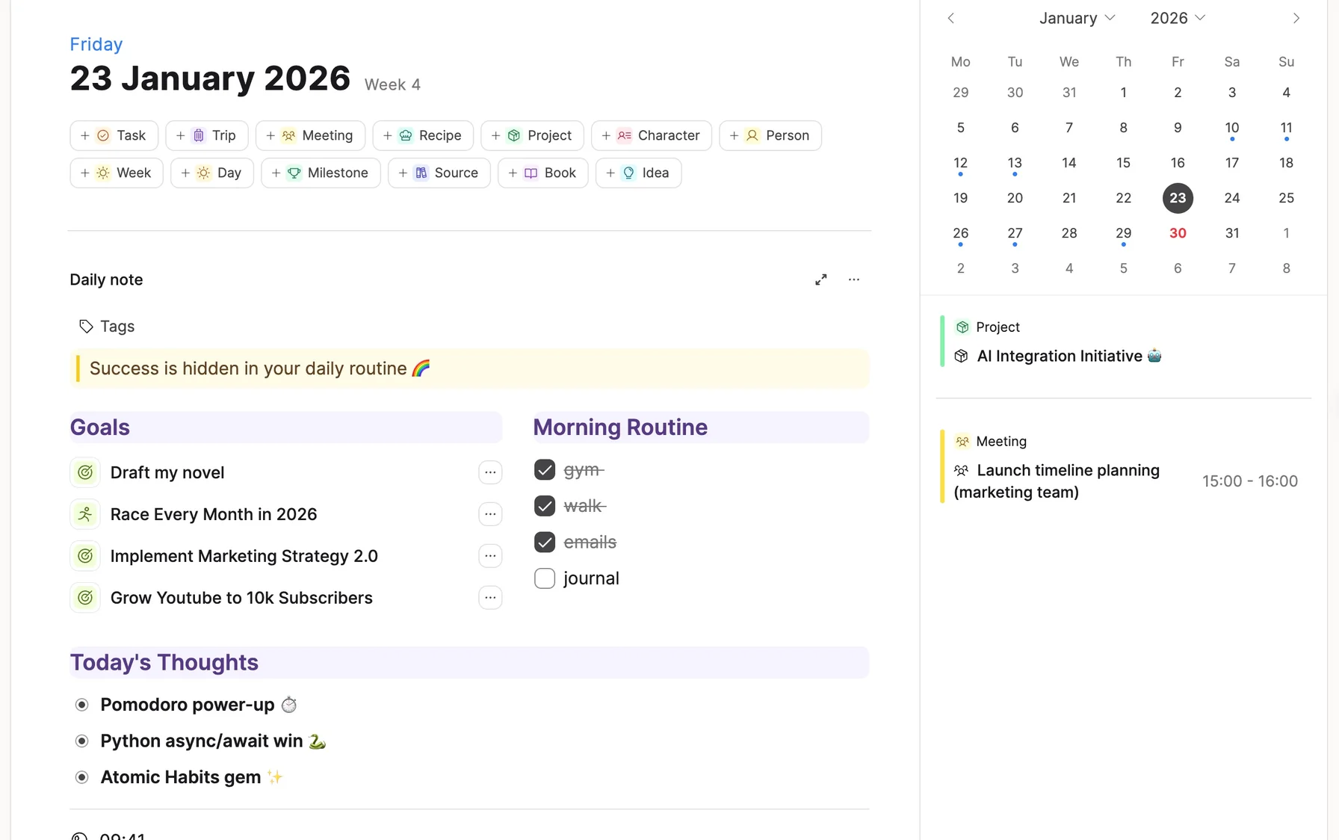Viewport: 1339px width, 840px height.
Task: Click the Goals section heading
Action: pyautogui.click(x=100, y=427)
